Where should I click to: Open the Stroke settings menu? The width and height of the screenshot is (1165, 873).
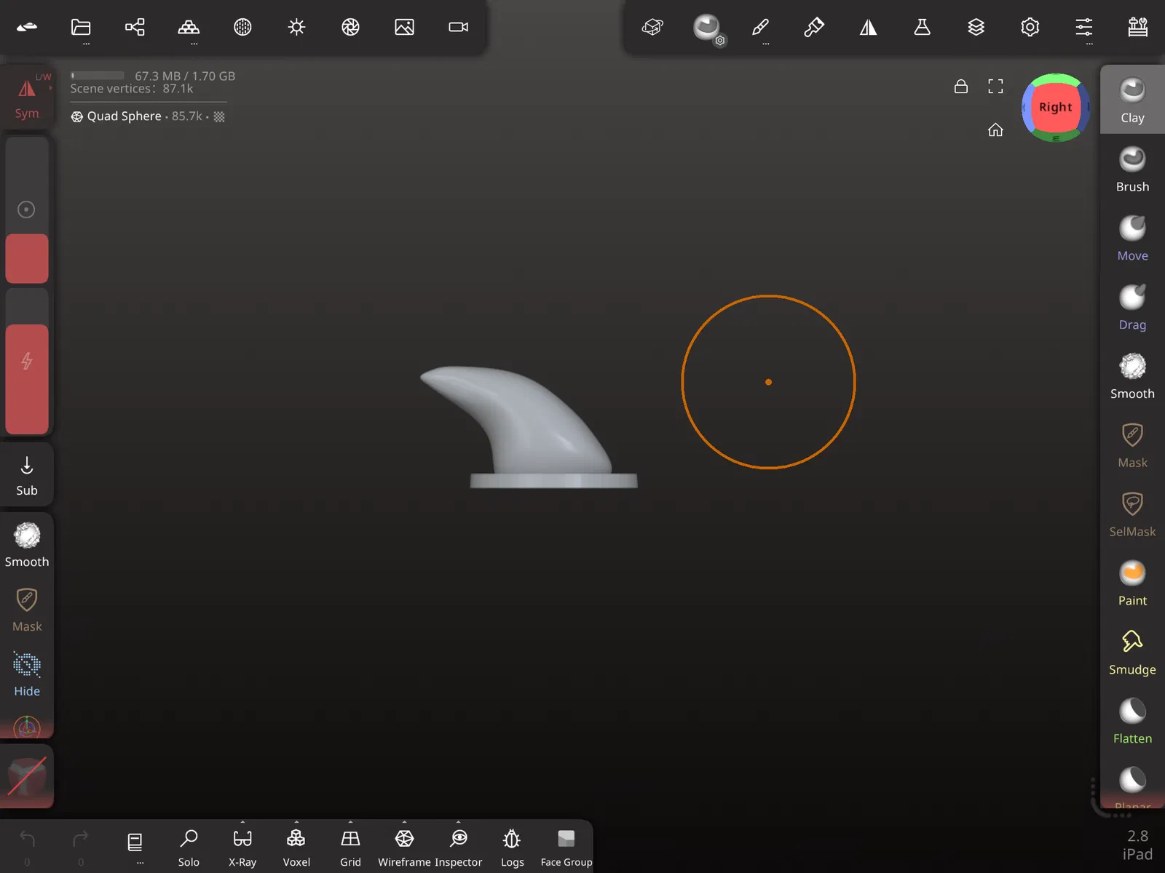(652, 28)
